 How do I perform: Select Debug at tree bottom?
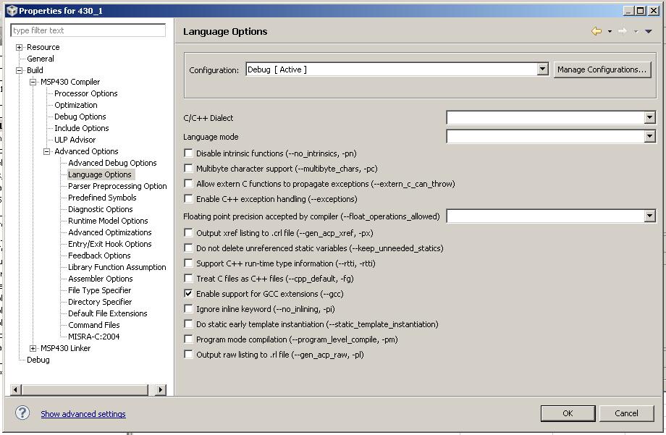(x=38, y=360)
